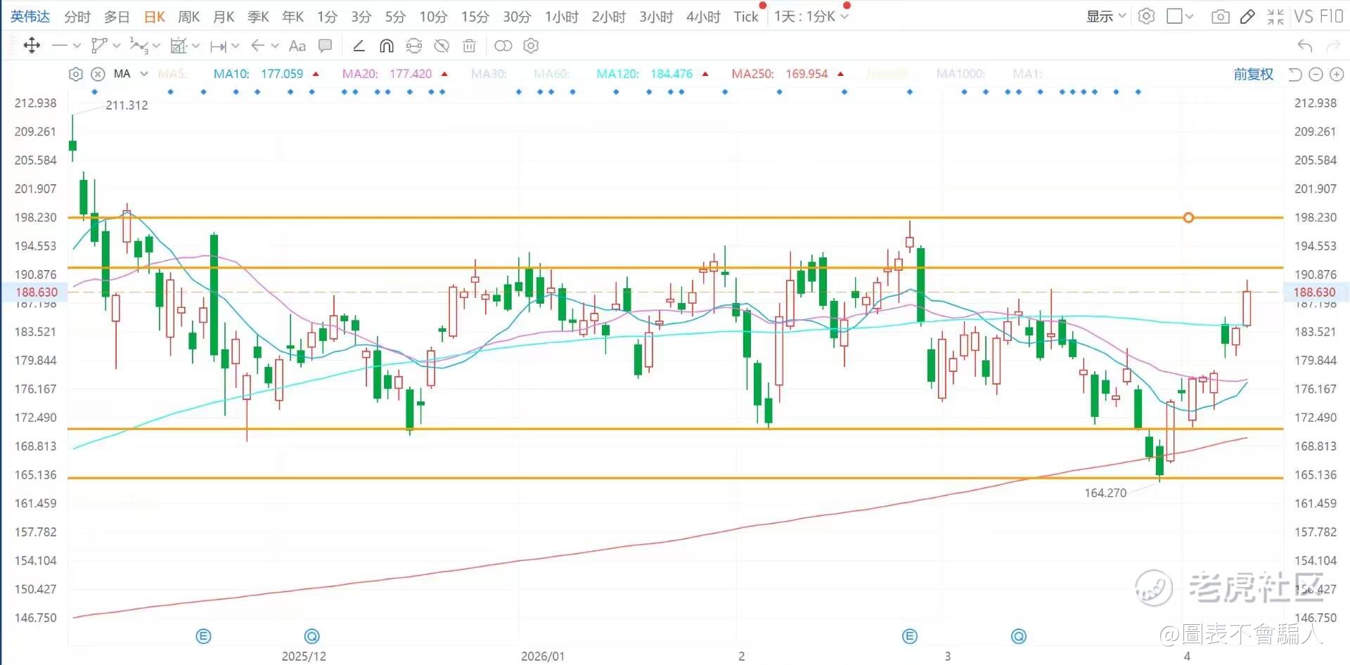
Task: Select the move/pan crosshair tool
Action: (32, 46)
